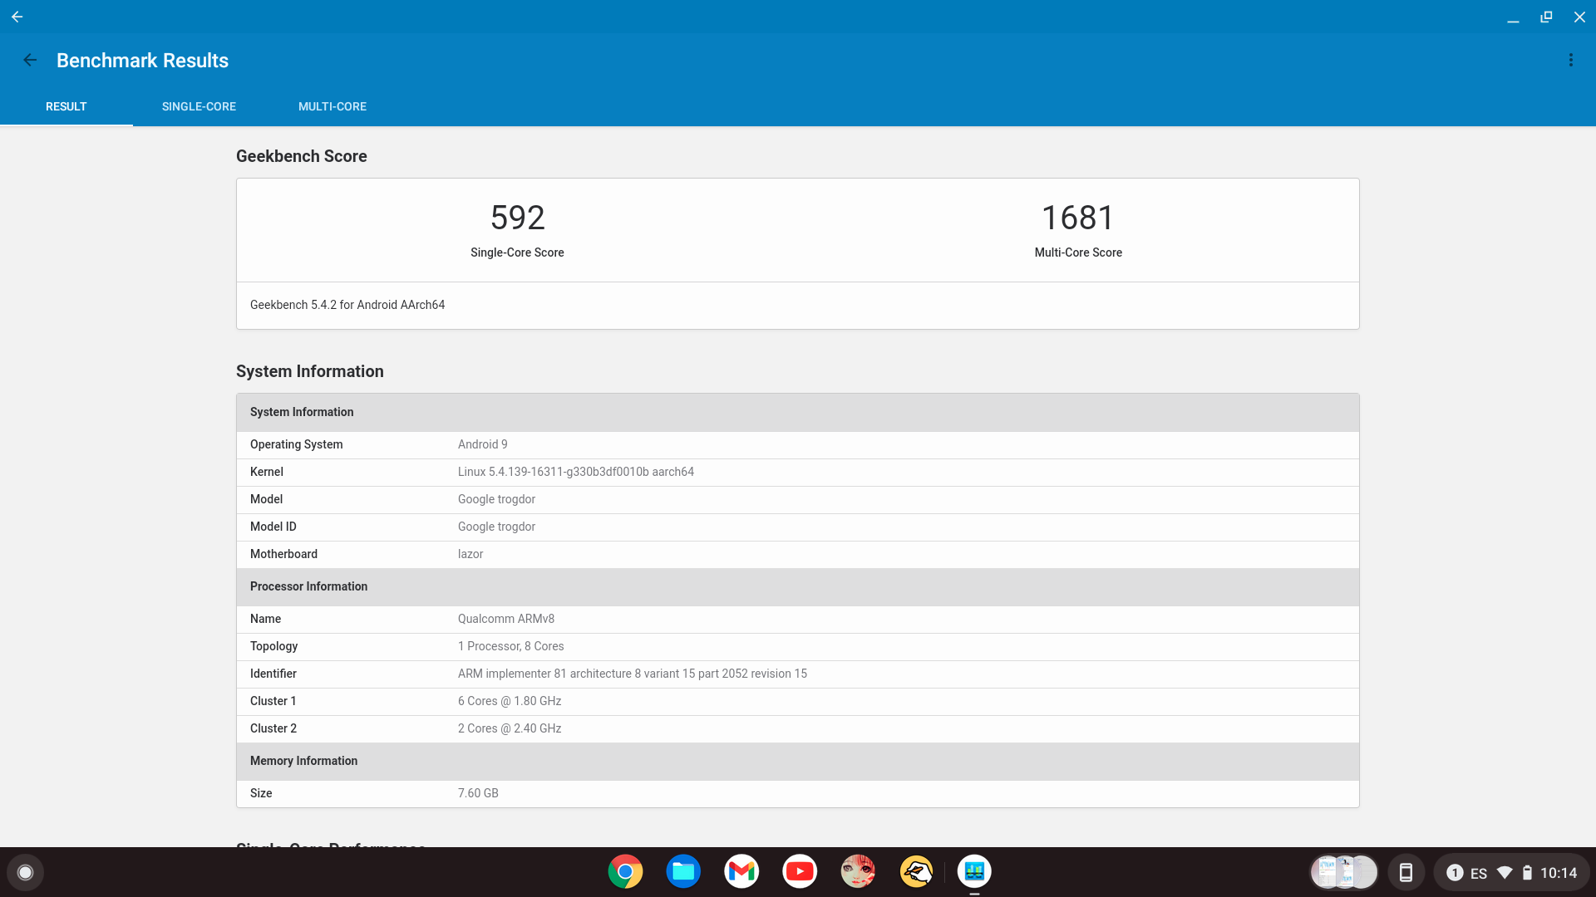
Task: Open the yellow bird app icon in shelf
Action: 916,872
